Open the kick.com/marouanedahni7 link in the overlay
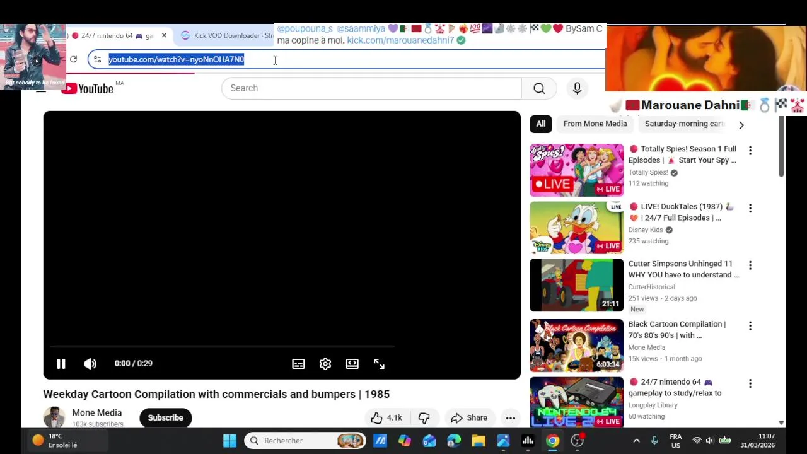Viewport: 807px width, 454px height. point(400,40)
